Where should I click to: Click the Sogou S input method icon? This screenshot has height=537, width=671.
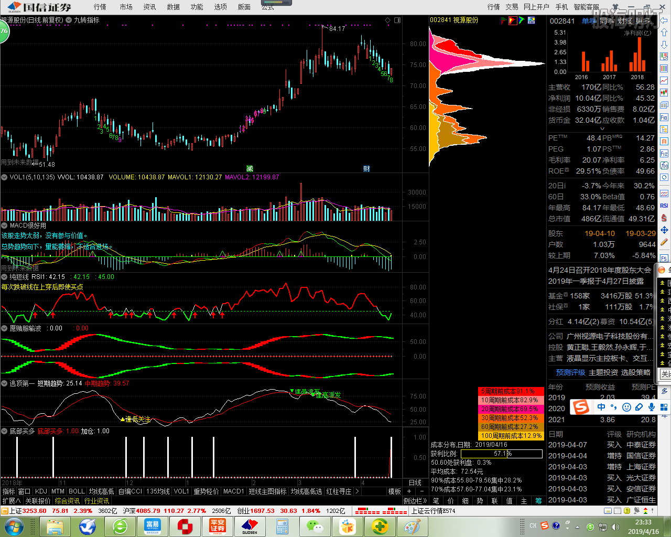[581, 407]
